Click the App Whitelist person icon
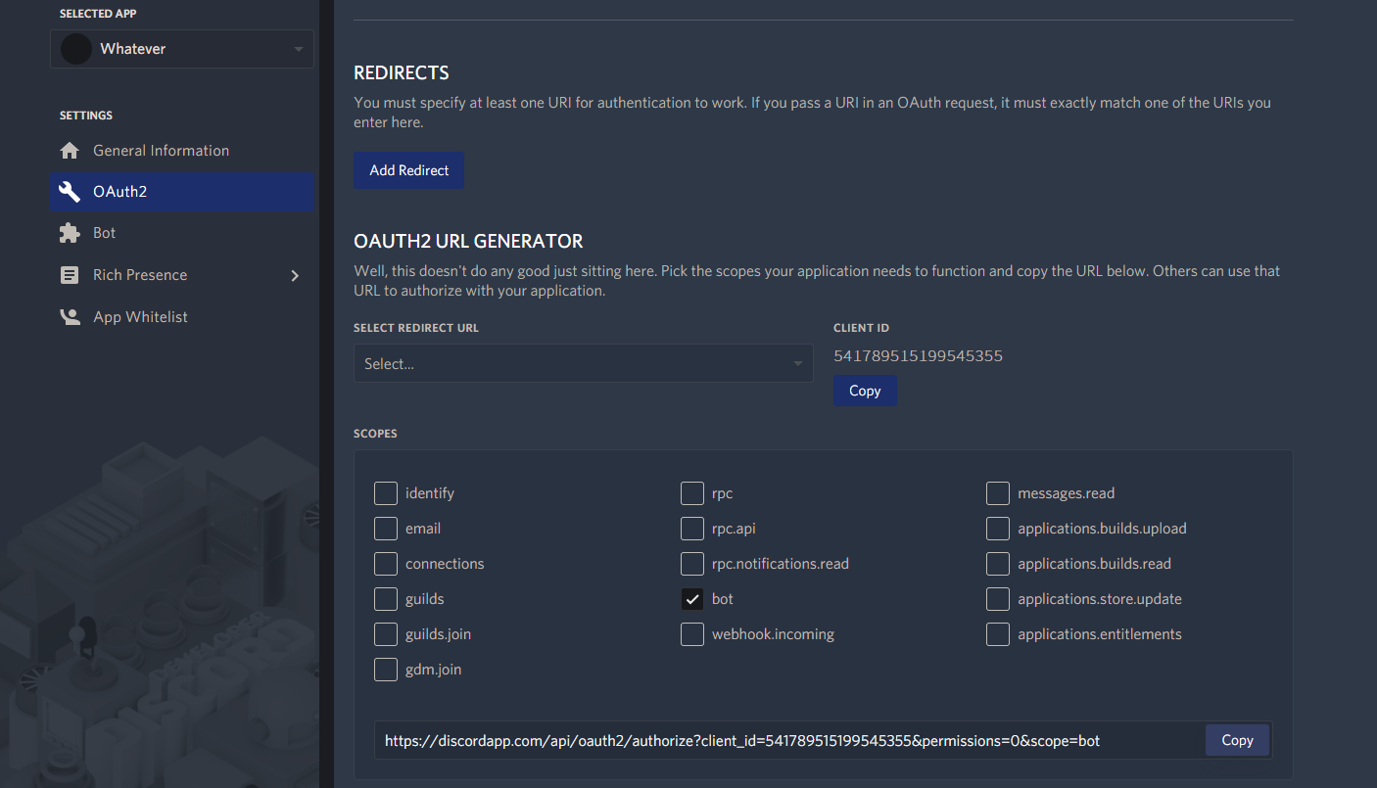 click(70, 317)
